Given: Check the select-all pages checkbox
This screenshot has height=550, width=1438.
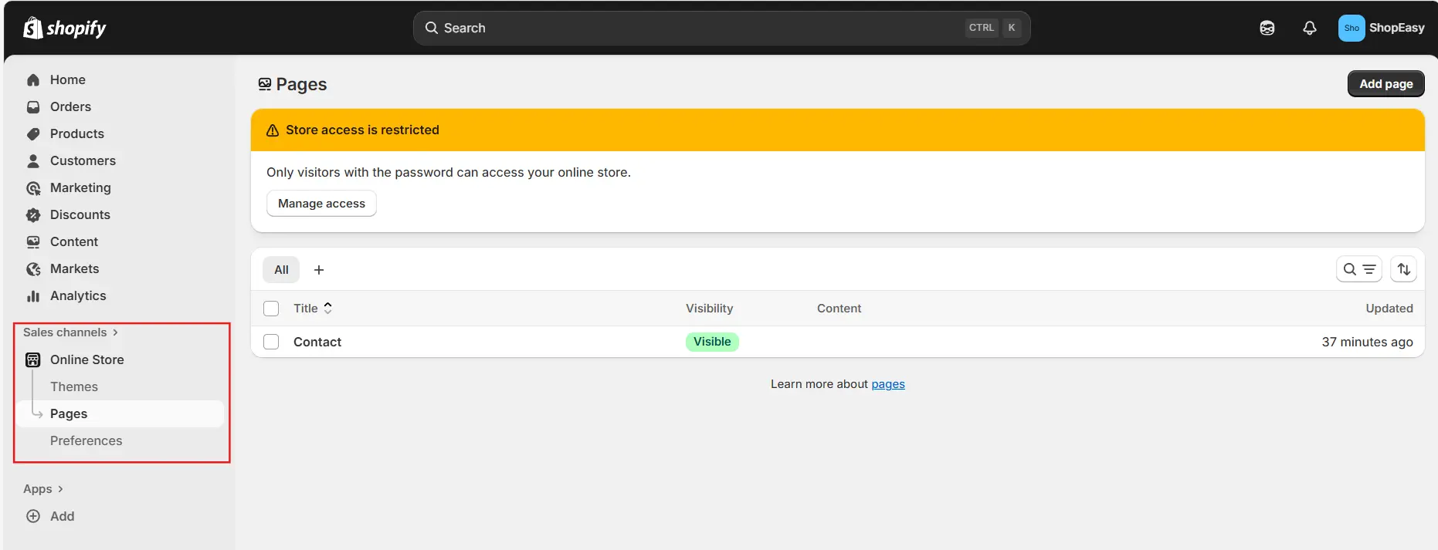Looking at the screenshot, I should (x=271, y=309).
